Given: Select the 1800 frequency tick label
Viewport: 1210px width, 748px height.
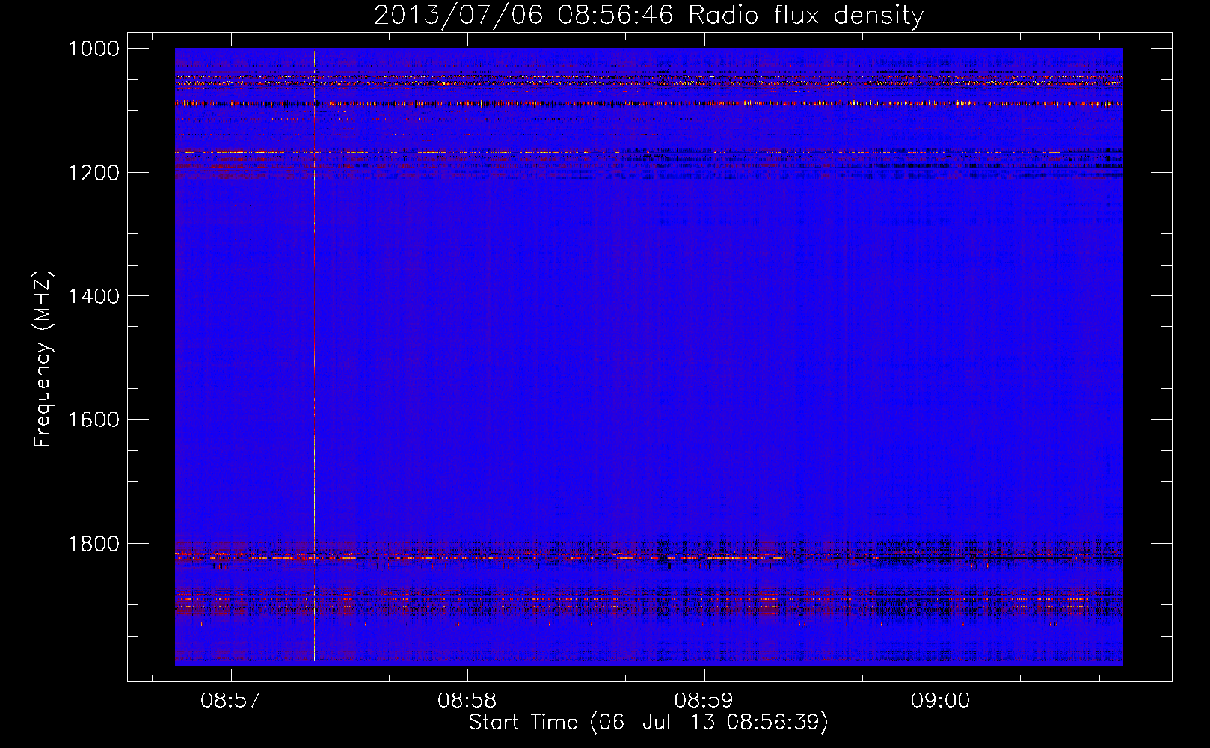Looking at the screenshot, I should (x=93, y=544).
